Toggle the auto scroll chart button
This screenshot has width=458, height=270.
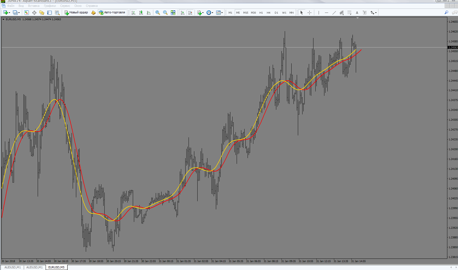(183, 13)
